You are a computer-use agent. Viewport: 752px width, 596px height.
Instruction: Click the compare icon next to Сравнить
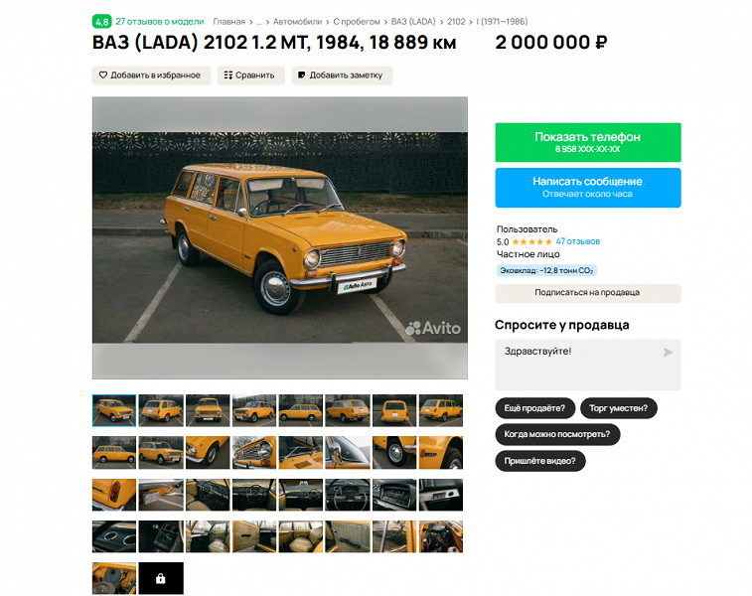point(228,75)
